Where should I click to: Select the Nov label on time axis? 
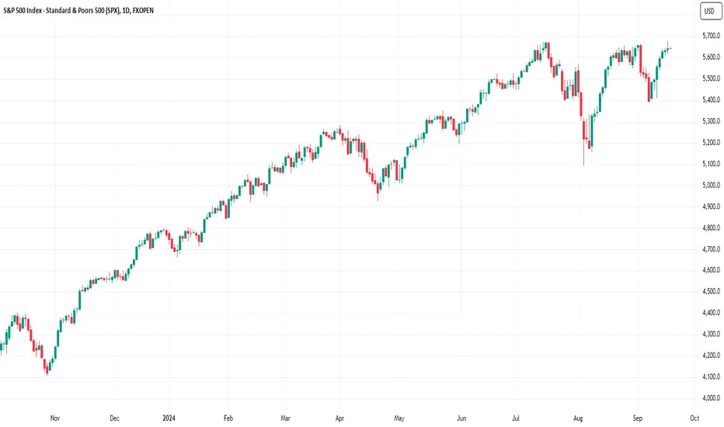(x=55, y=418)
